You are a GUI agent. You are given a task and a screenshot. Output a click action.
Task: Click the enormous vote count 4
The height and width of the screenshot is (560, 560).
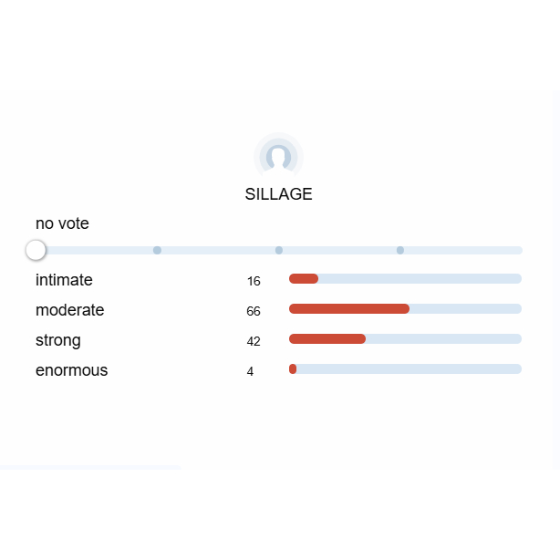click(x=250, y=371)
